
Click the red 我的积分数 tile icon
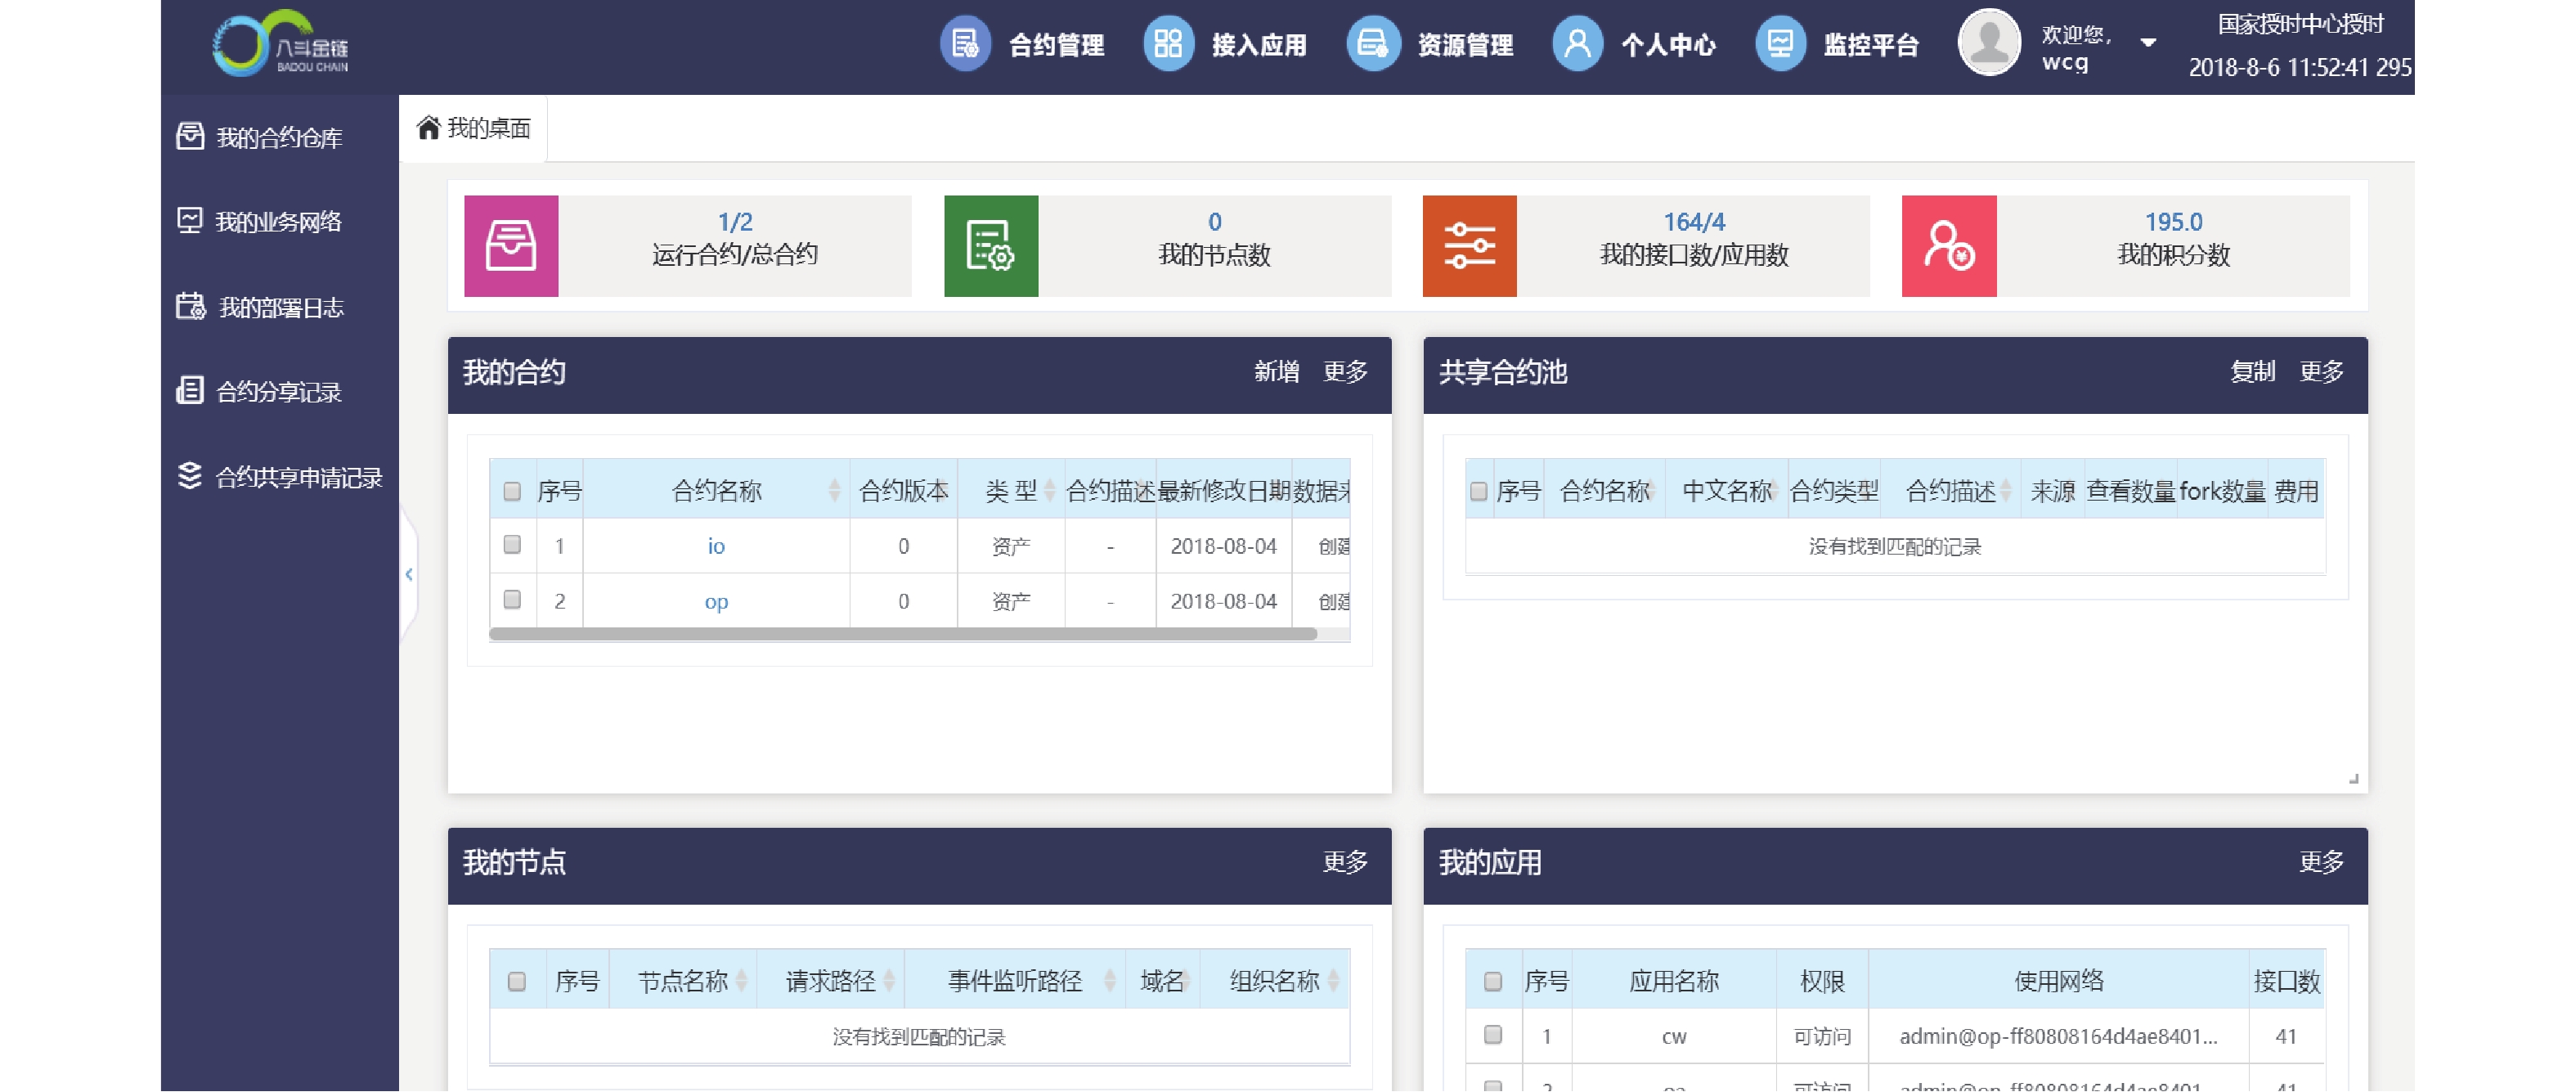click(1948, 246)
